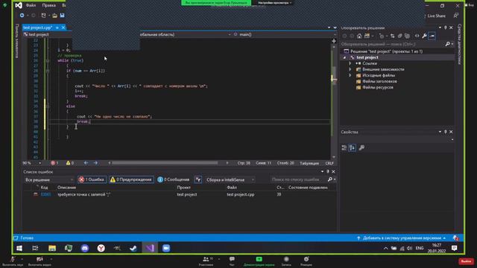Click the Sync with Active Document icon
The width and height of the screenshot is (477, 268).
pyautogui.click(x=393, y=36)
